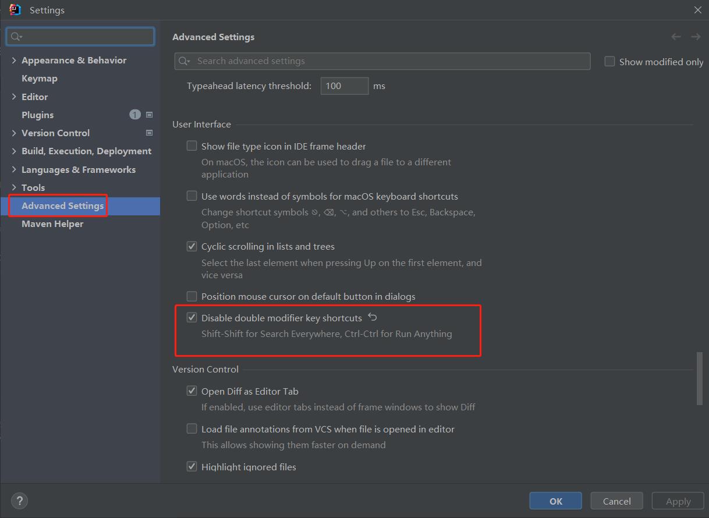This screenshot has height=518, width=709.
Task: Reset Disable double modifier key shortcuts via revert icon
Action: pos(373,317)
